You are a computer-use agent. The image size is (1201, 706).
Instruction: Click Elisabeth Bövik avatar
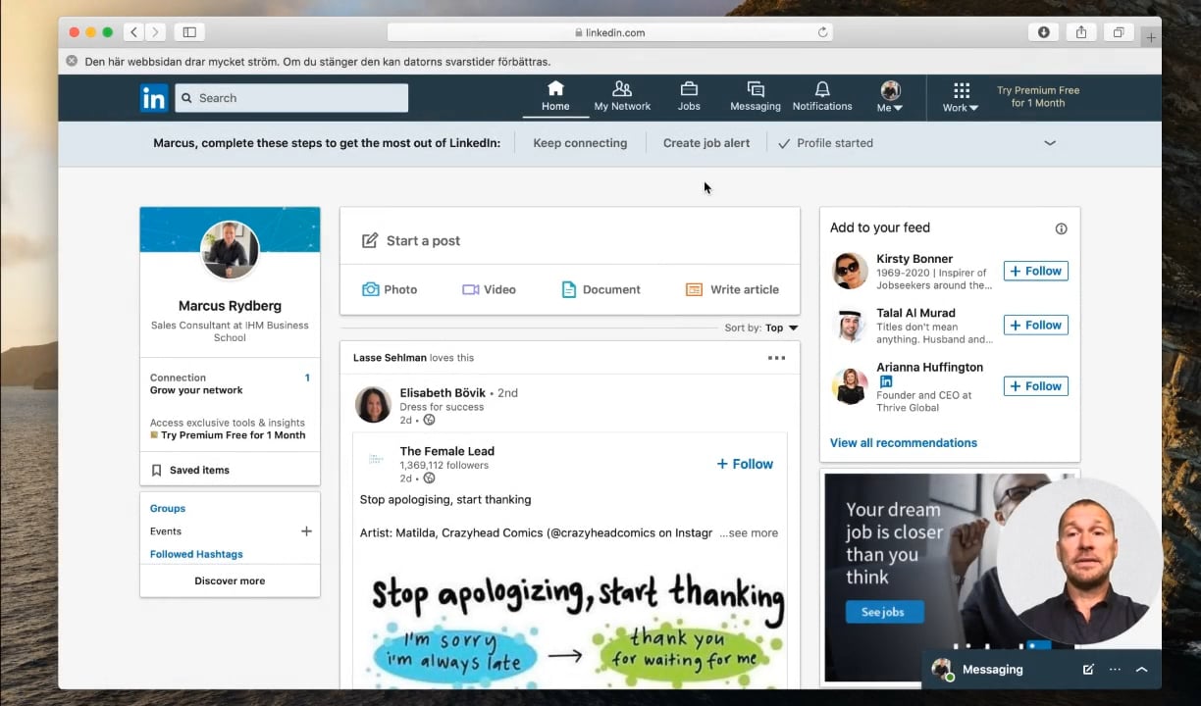coord(373,404)
